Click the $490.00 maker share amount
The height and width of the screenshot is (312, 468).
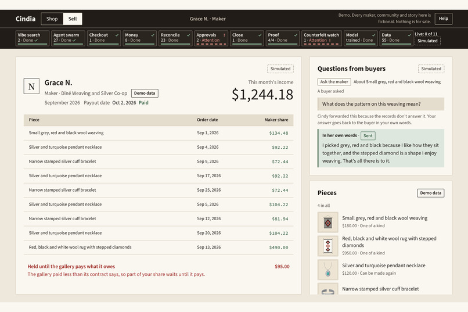(279, 248)
